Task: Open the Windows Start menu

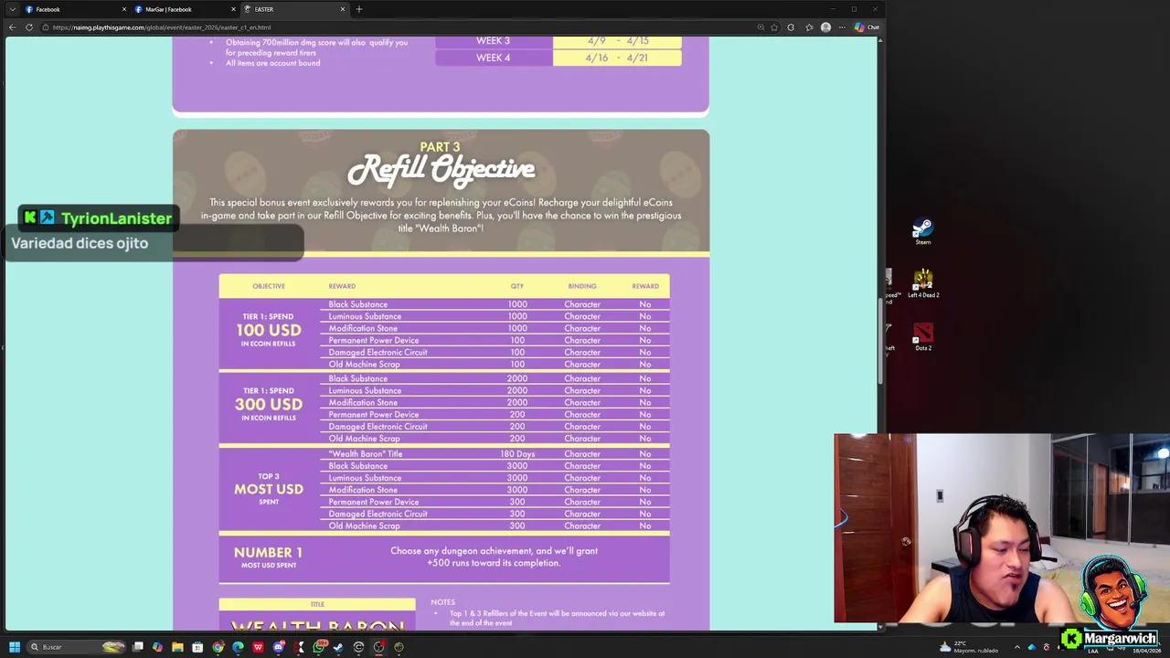Action: tap(15, 647)
